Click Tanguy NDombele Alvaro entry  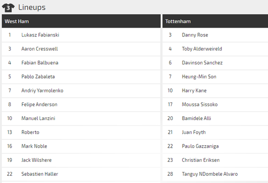click(x=210, y=174)
